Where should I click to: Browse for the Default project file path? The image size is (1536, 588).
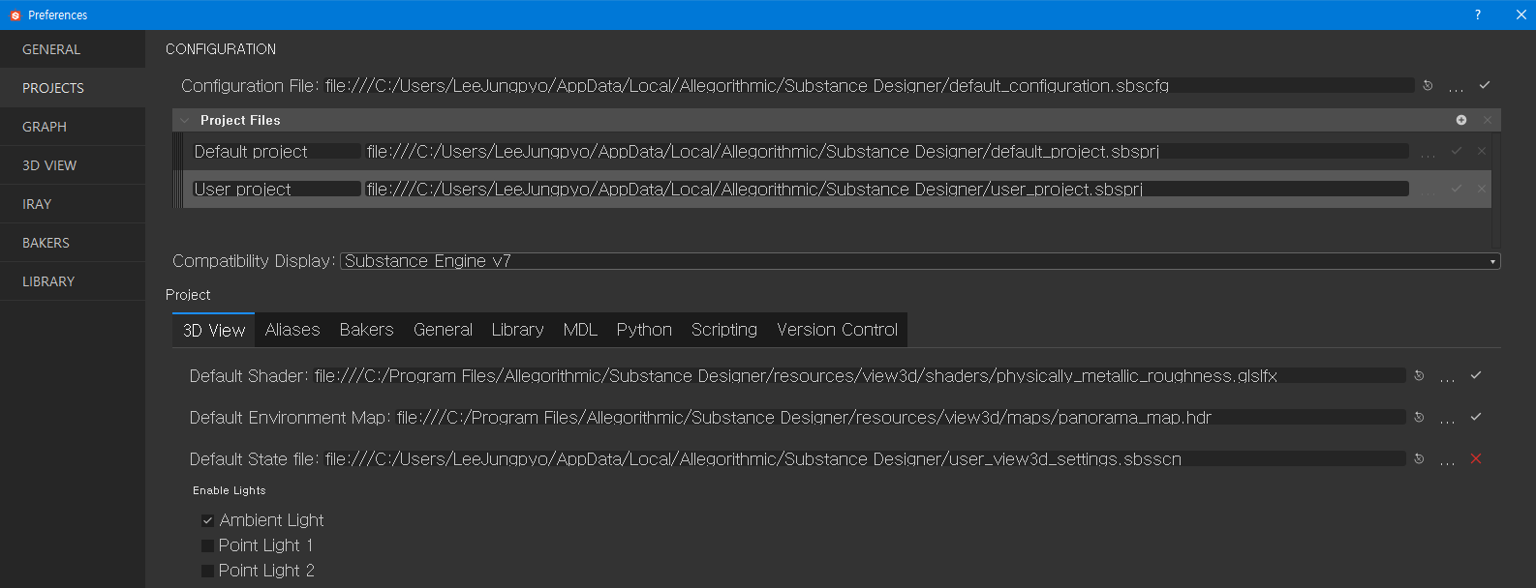point(1428,154)
